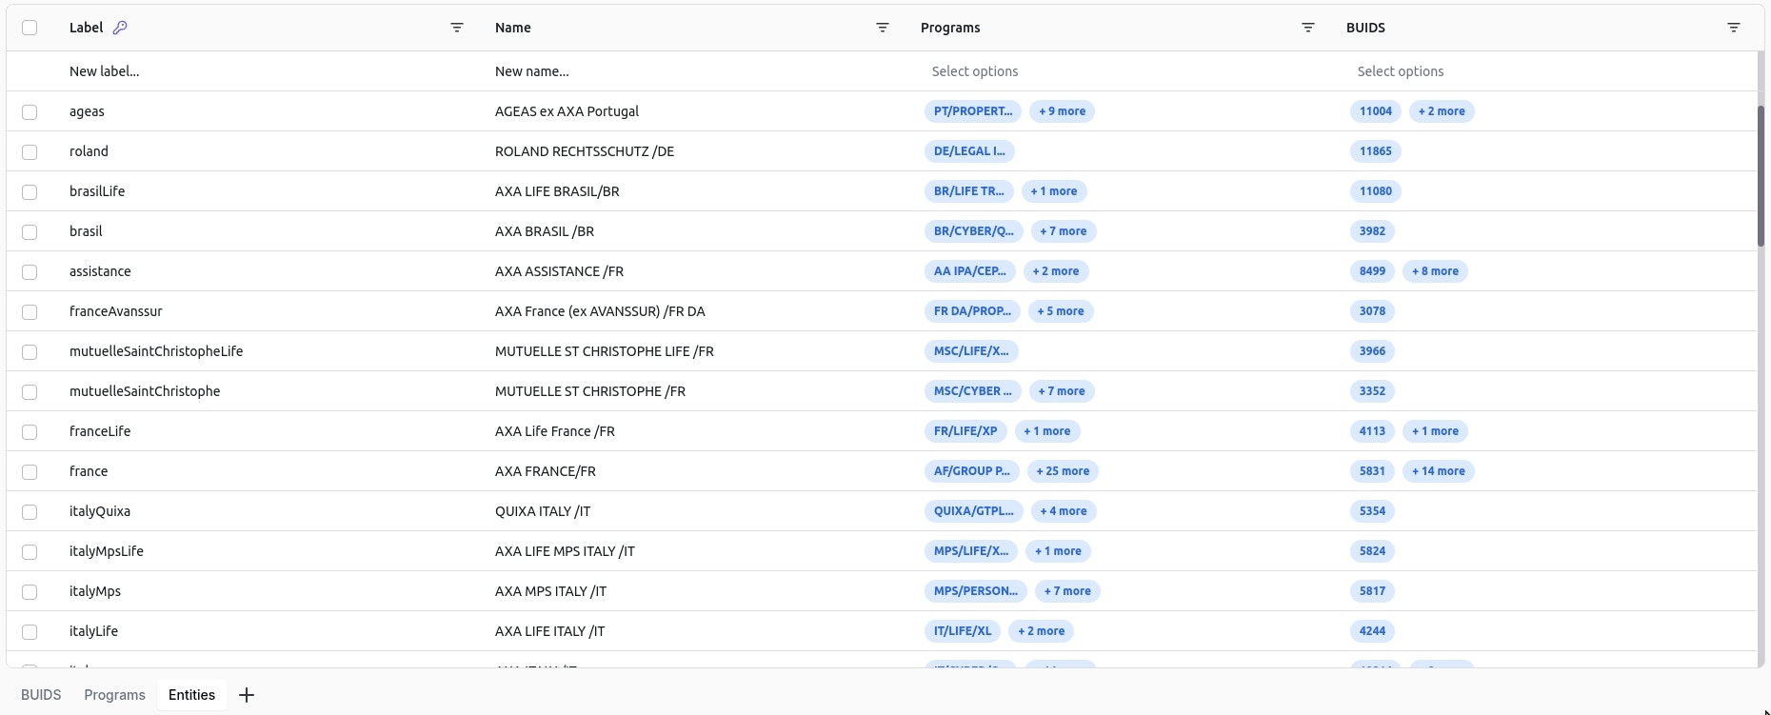Click the BUIDS column header text
Screen dimensions: 1771x715
(1365, 28)
